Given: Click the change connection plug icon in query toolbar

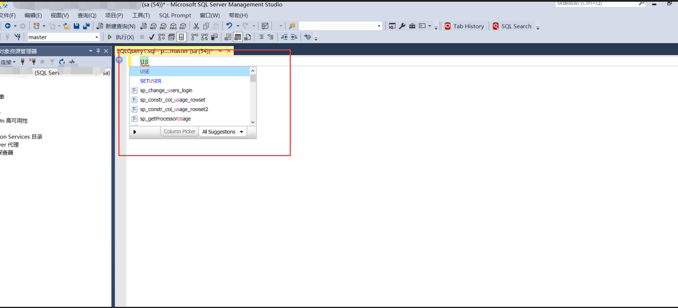Looking at the screenshot, I should (x=17, y=36).
